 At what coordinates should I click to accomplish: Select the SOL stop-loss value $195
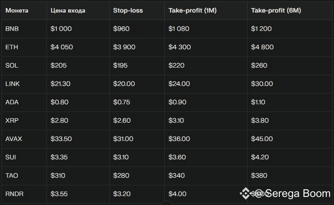coord(120,65)
